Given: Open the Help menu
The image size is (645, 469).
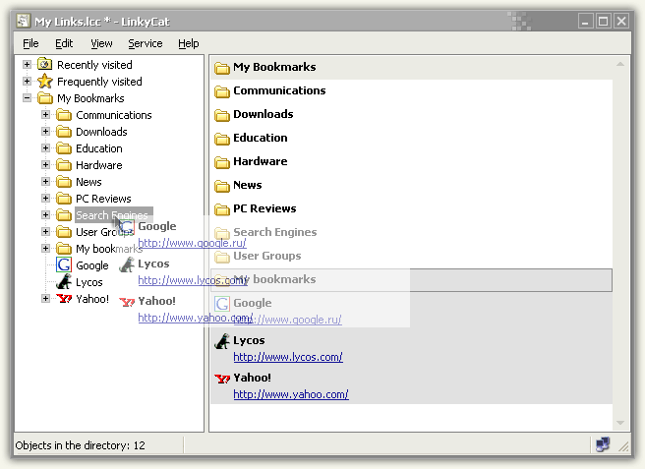Looking at the screenshot, I should pos(189,43).
